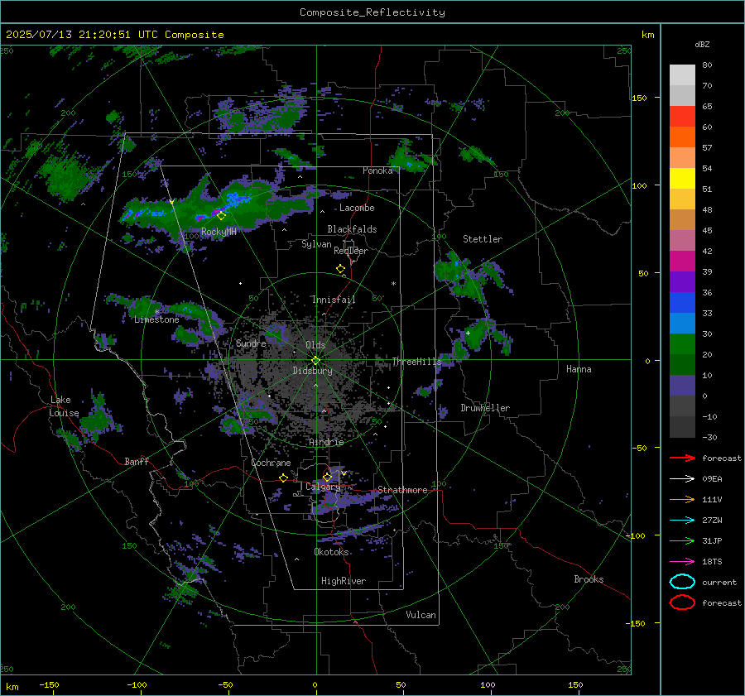Pick the indigo swatch between 10 and 0 dBZ

click(x=682, y=386)
